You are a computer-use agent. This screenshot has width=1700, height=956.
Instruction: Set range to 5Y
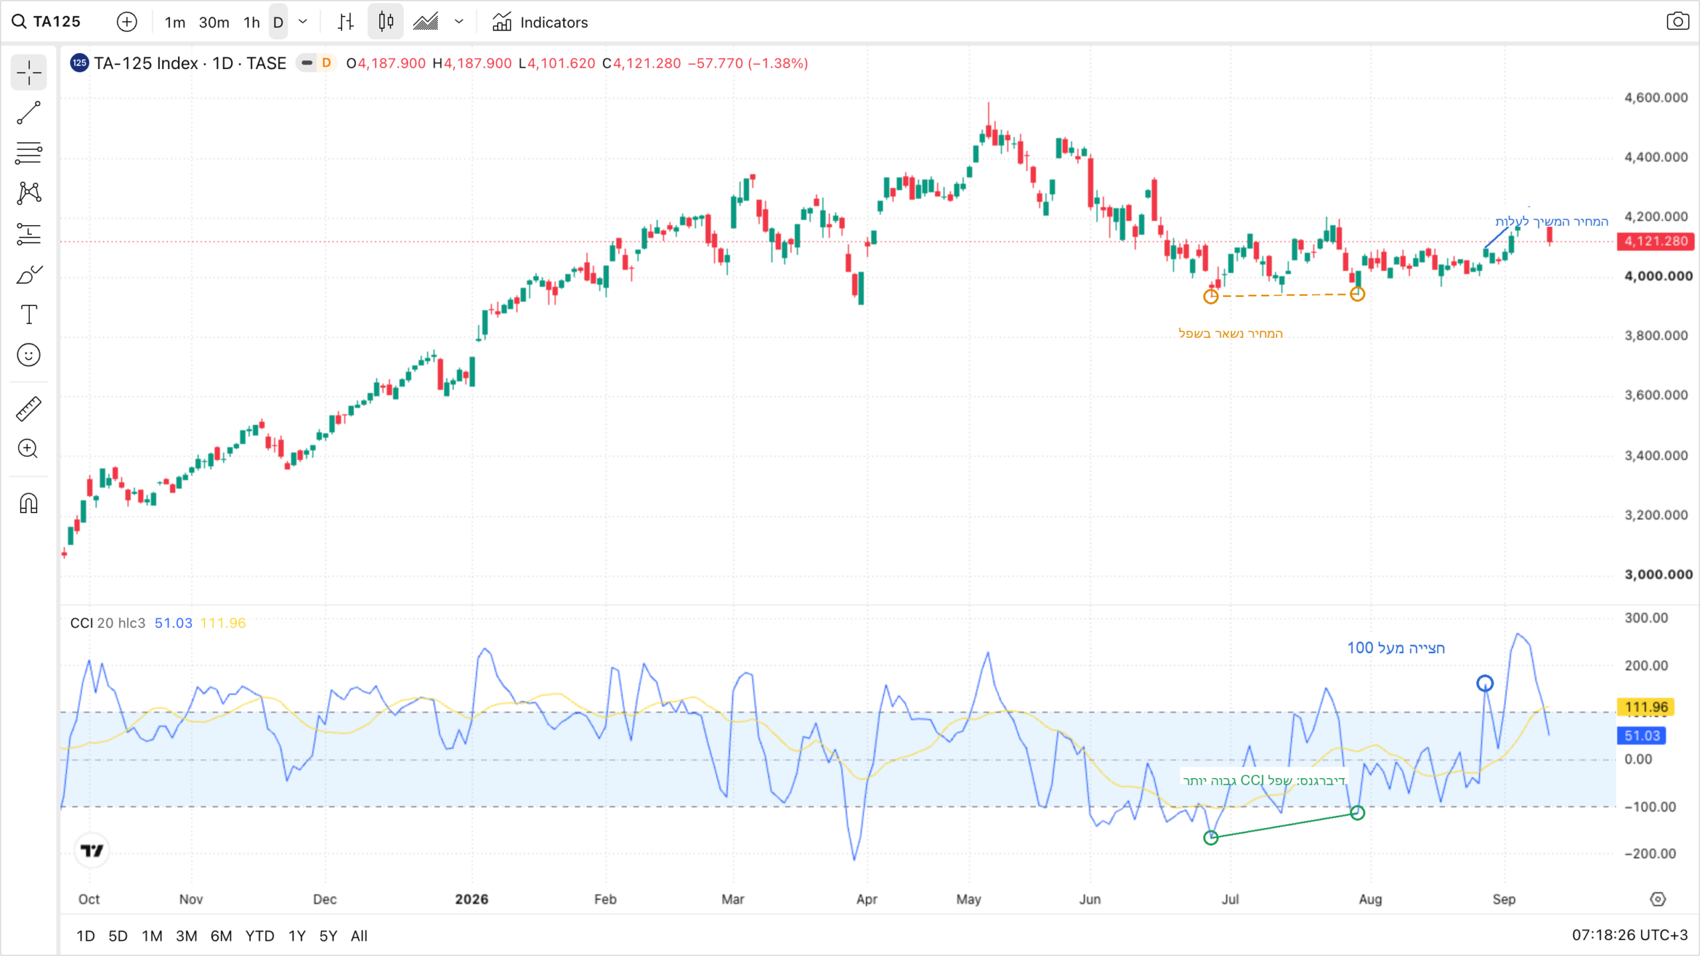(328, 935)
